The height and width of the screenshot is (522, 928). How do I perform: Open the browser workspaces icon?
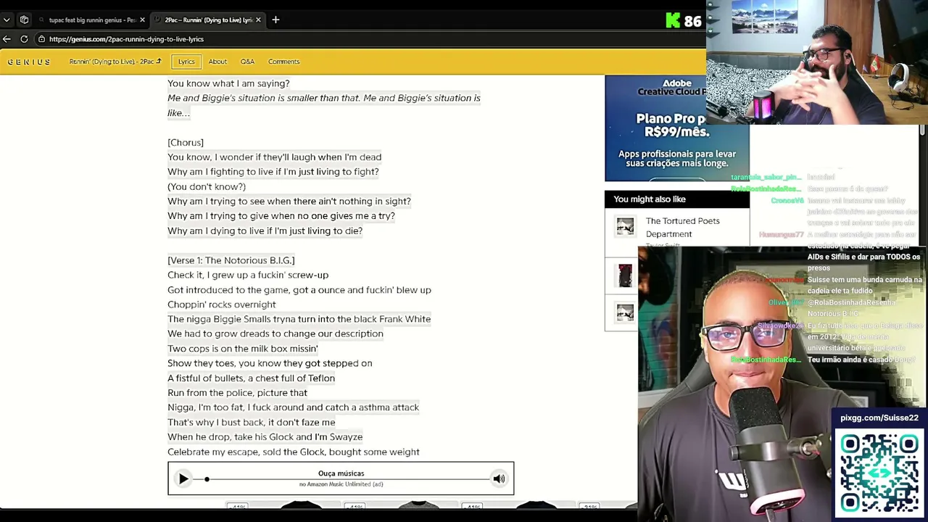pos(24,20)
